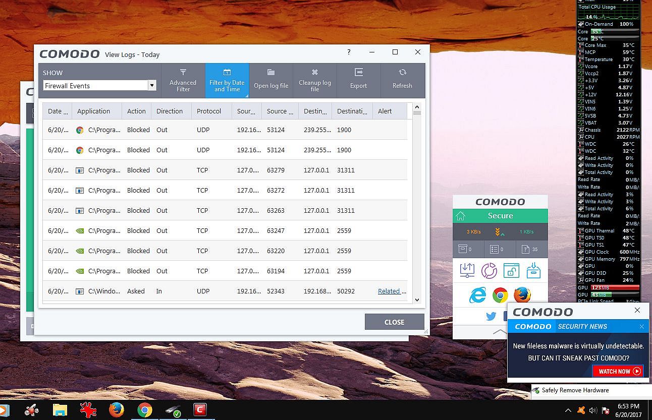652x420 pixels.
Task: Open File Explorer from taskbar
Action: (x=60, y=410)
